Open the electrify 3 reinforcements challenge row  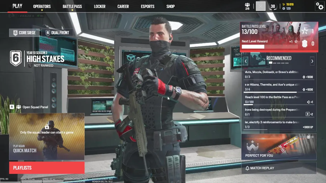click(279, 125)
